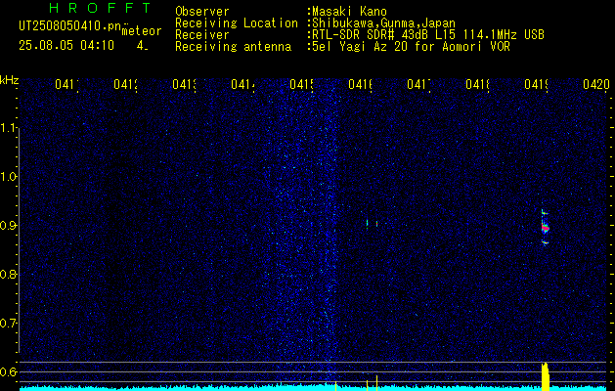
Task: Click the 0417 time axis label
Action: (x=418, y=84)
